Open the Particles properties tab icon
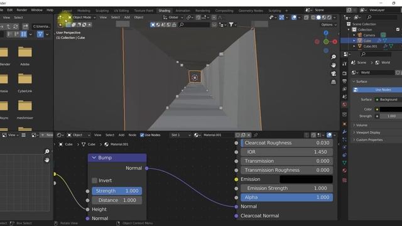The width and height of the screenshot is (402, 226). 344,139
